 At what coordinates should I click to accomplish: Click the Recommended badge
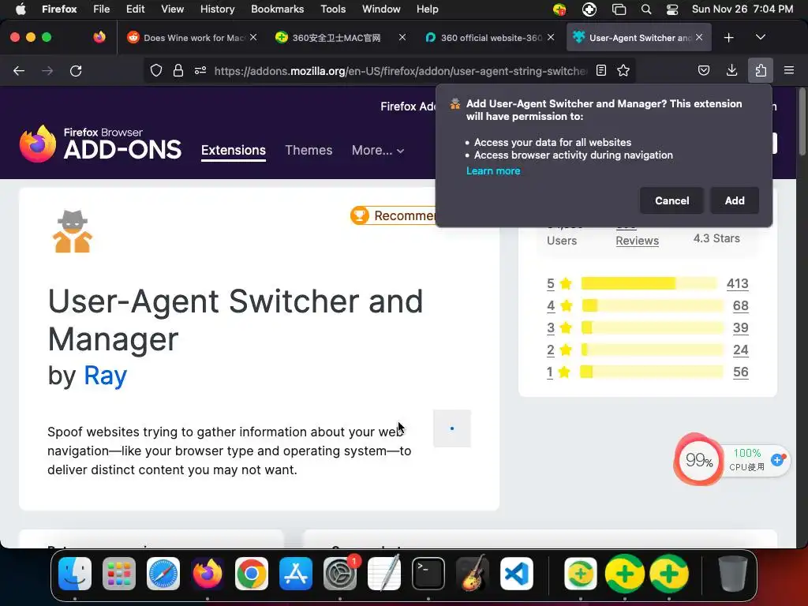point(393,215)
